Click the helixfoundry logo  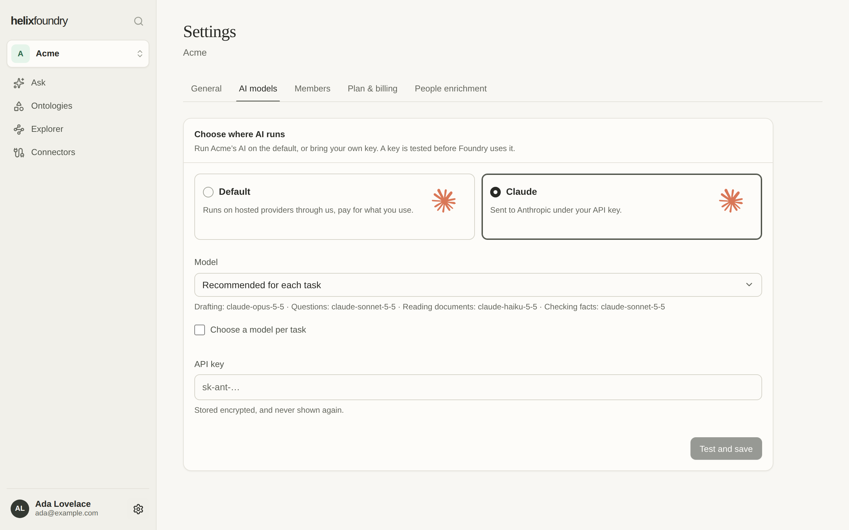pos(39,21)
